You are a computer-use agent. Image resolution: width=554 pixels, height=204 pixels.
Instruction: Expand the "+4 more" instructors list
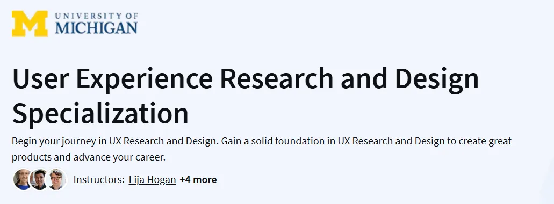point(198,180)
